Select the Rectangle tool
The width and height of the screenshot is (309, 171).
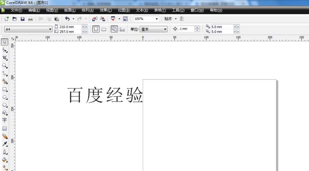click(x=5, y=89)
